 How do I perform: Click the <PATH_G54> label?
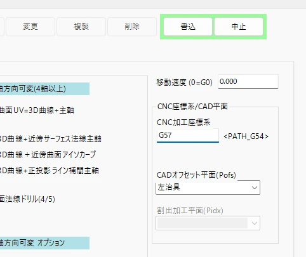(246, 136)
